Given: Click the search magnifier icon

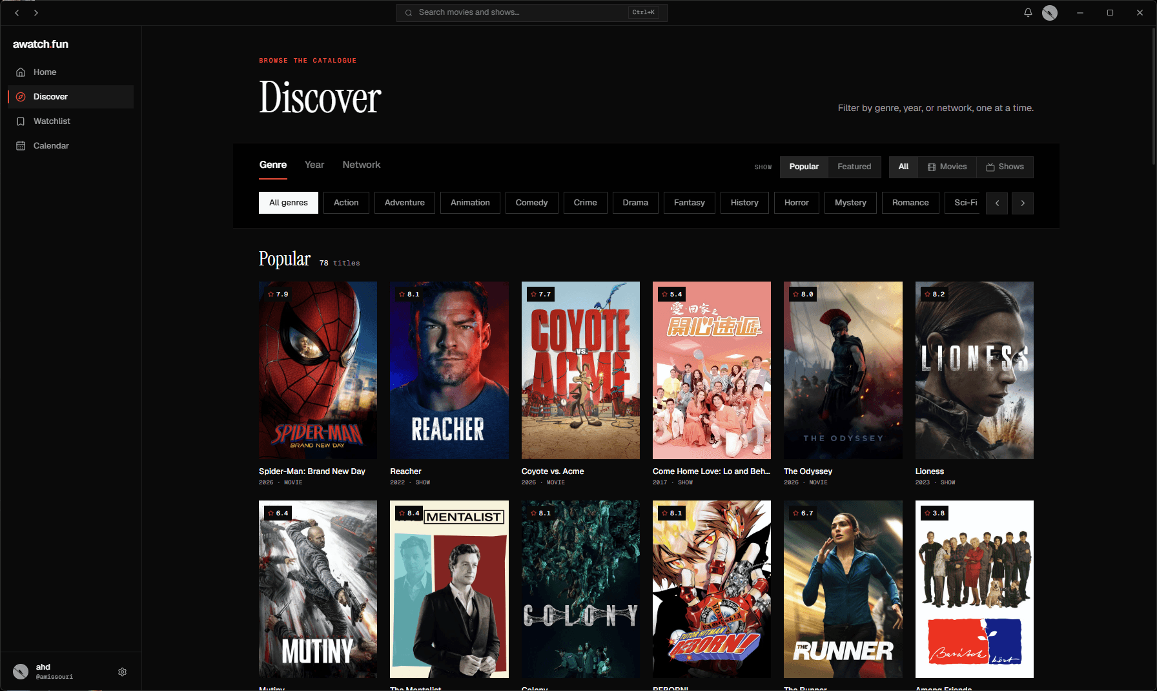Looking at the screenshot, I should click(409, 12).
